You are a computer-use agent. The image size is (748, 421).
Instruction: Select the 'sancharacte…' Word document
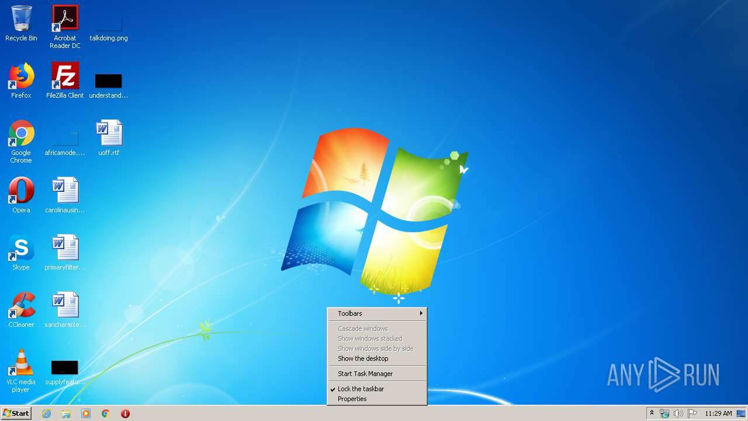[x=65, y=310]
